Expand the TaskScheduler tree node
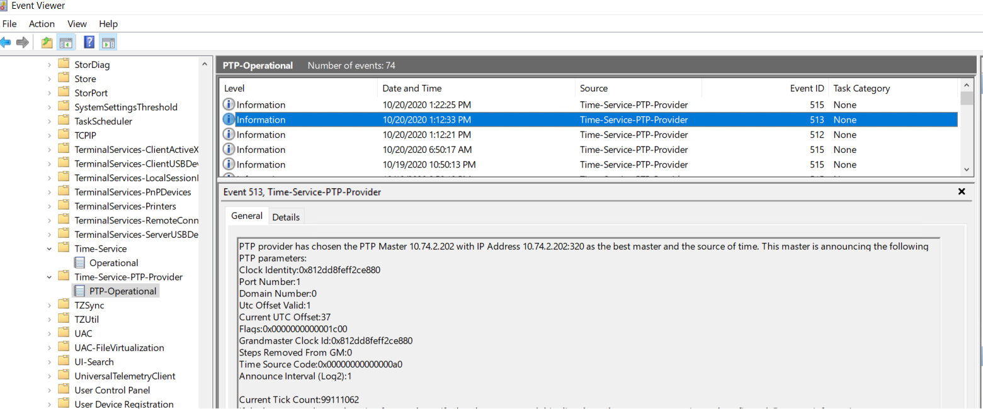 point(50,121)
